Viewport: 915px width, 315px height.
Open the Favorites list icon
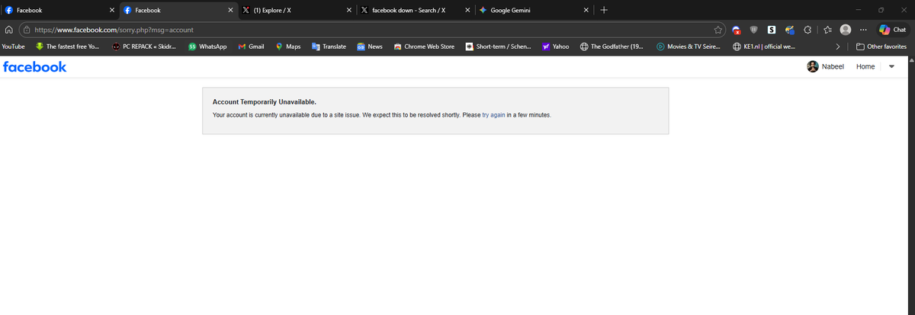click(x=827, y=30)
